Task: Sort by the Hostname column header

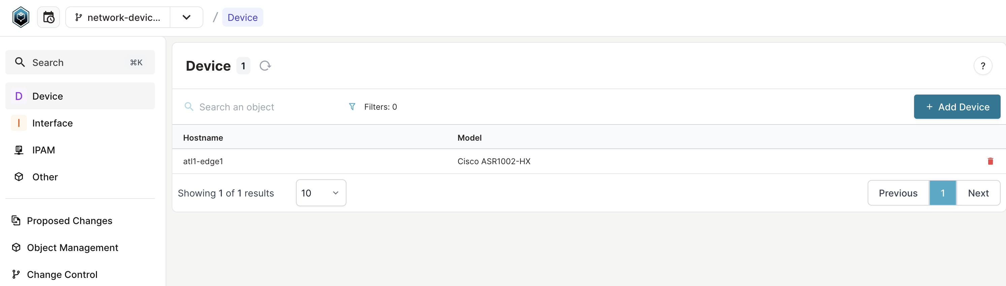Action: pos(203,138)
